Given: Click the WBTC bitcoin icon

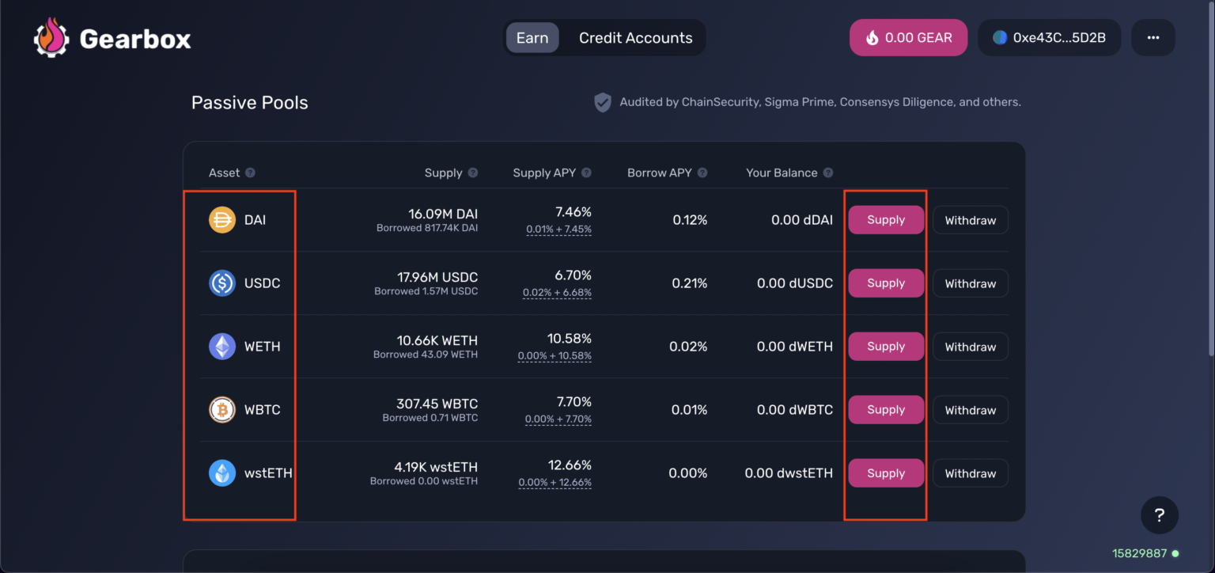Looking at the screenshot, I should click(222, 410).
